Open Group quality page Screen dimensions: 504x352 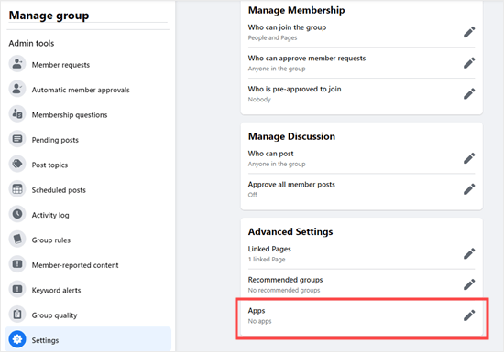88,315
